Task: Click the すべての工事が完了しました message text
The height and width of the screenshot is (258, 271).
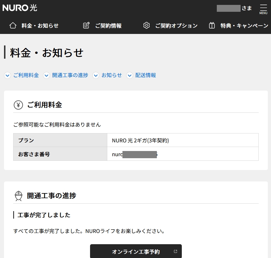Action: (89, 231)
